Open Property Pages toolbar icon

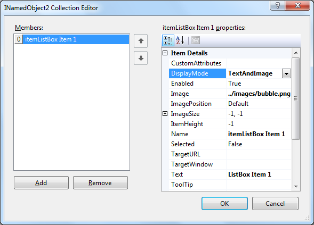(196, 40)
